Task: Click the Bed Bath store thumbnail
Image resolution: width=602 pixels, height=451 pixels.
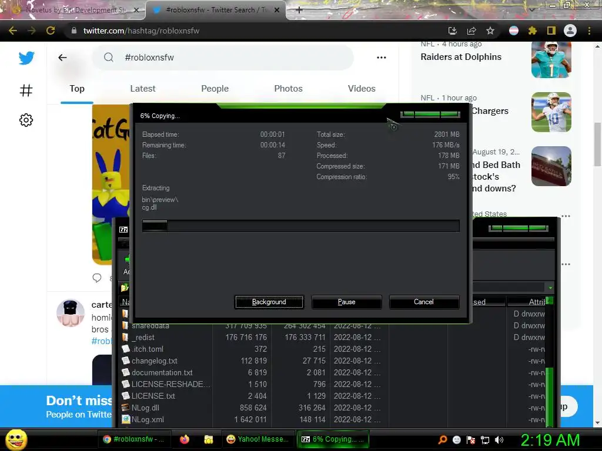Action: coord(551,166)
